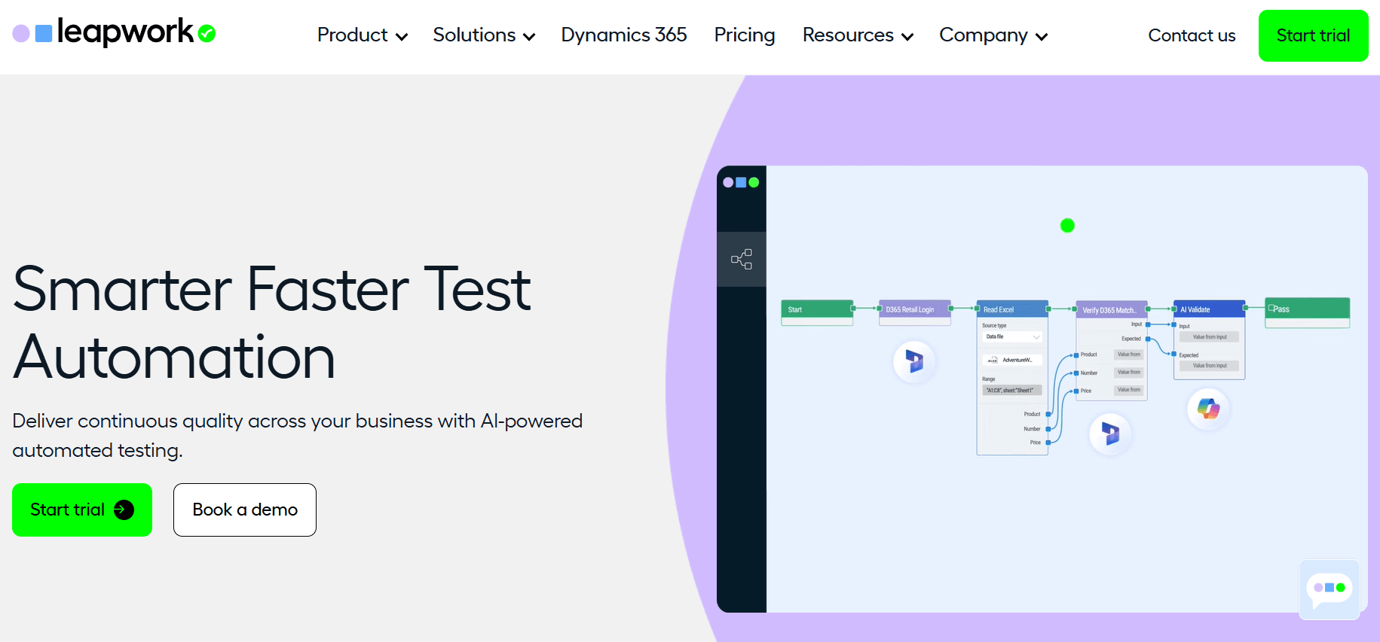The width and height of the screenshot is (1380, 642).
Task: Click the AdventureW file entry
Action: coord(1011,360)
